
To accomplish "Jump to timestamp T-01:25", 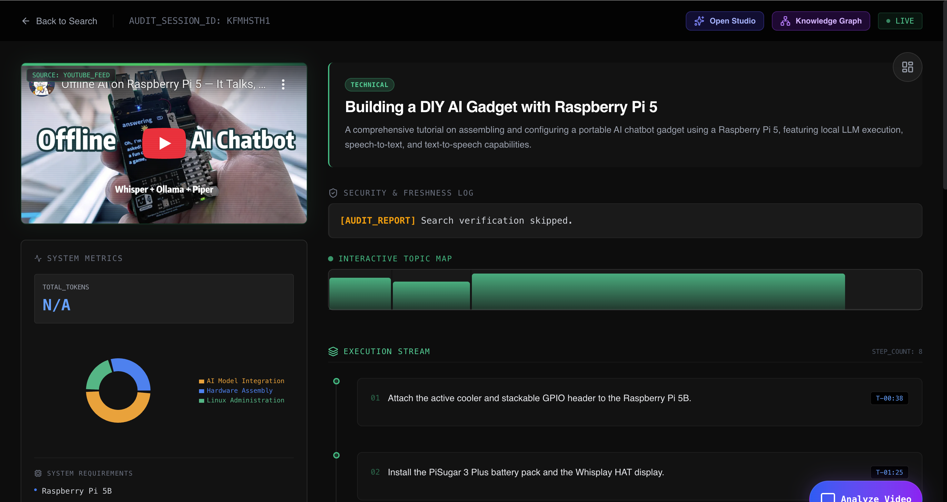I will tap(889, 472).
